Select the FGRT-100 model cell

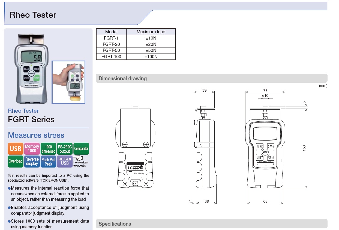[111, 57]
